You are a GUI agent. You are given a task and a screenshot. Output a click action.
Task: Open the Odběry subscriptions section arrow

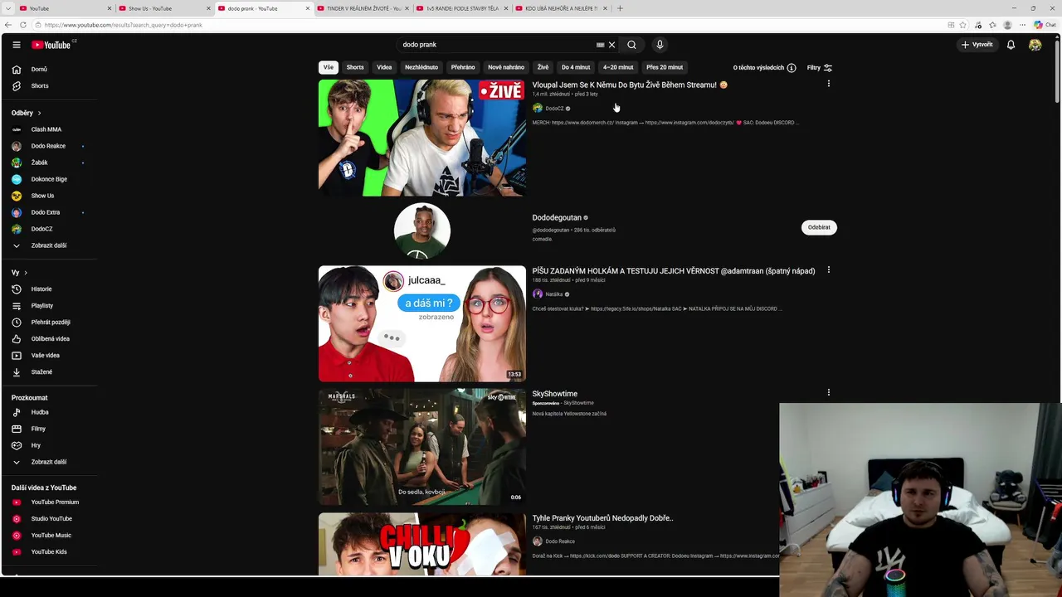point(39,113)
